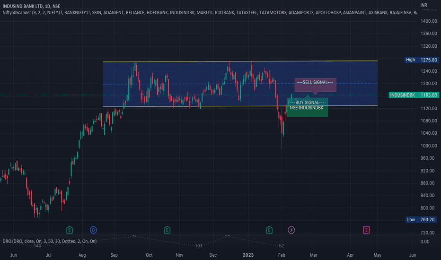Viewport: 441px width, 260px height.
Task: Click the 1360.00 price axis label
Action: coord(429,34)
